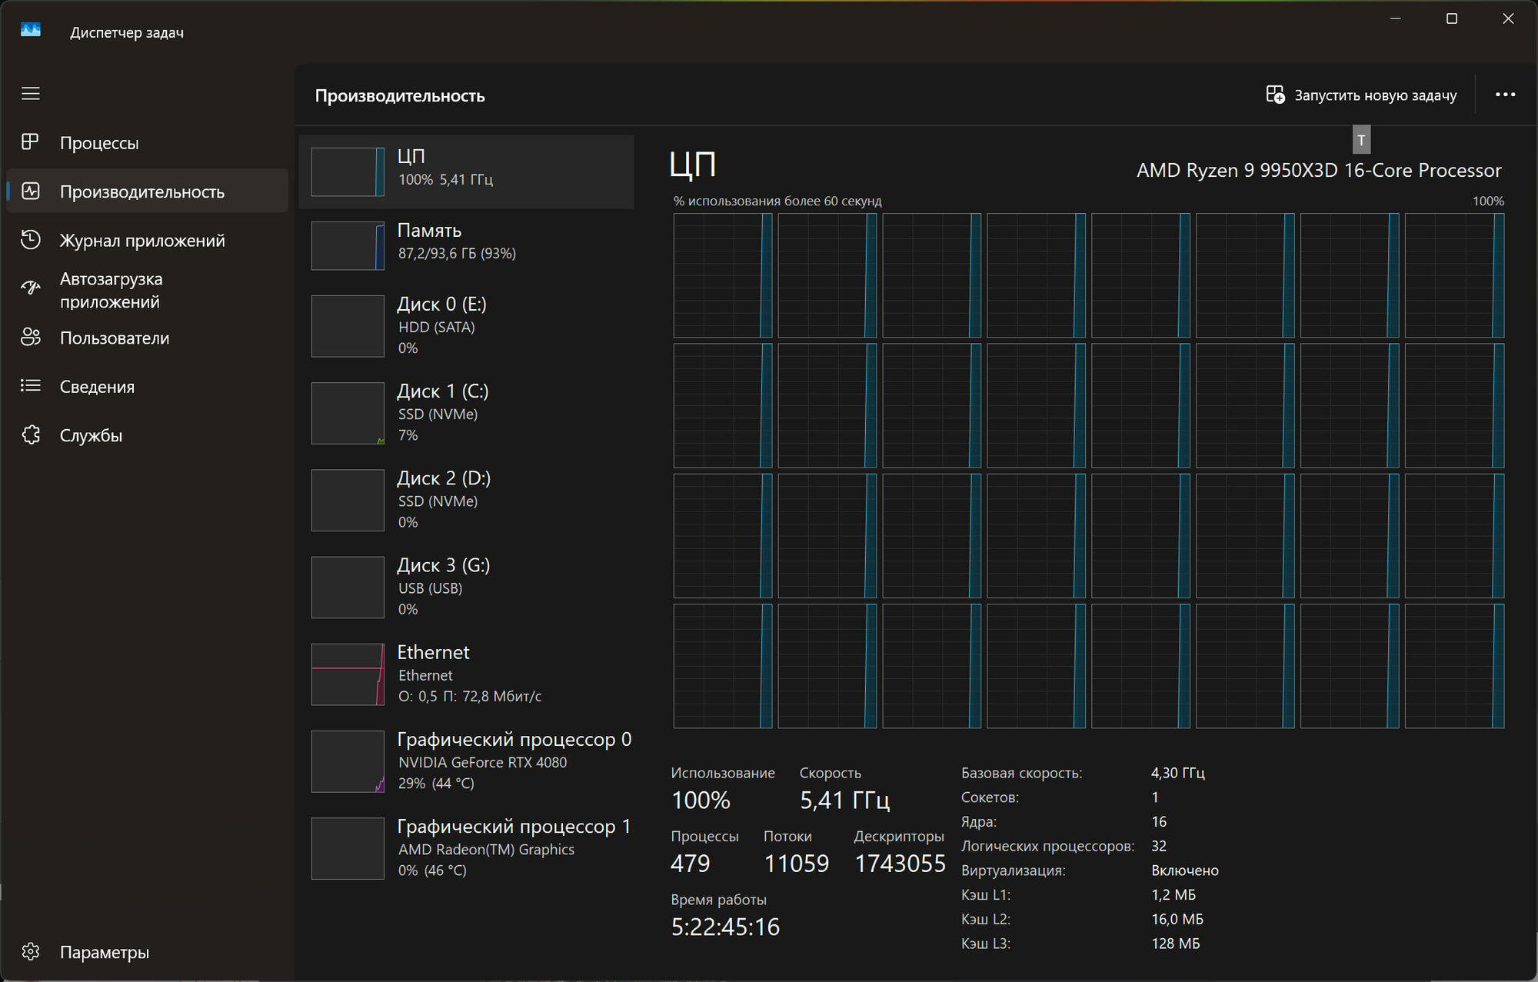Toggle the hamburger navigation menu

31,94
